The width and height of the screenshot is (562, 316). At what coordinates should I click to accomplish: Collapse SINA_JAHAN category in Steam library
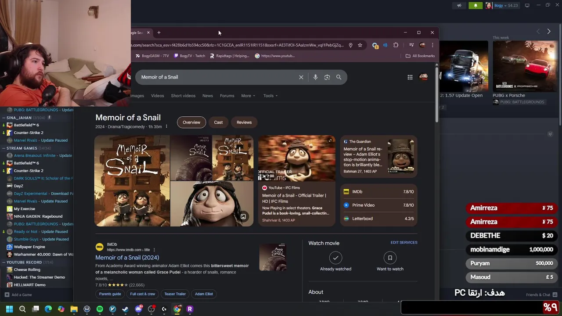4,118
